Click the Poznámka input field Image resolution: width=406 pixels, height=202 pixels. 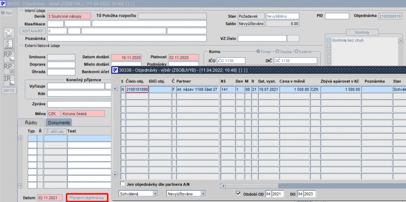(x=127, y=38)
